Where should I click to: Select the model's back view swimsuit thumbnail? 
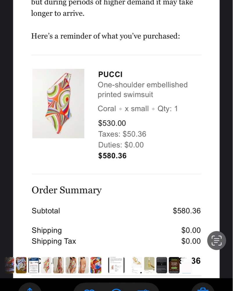(83, 265)
